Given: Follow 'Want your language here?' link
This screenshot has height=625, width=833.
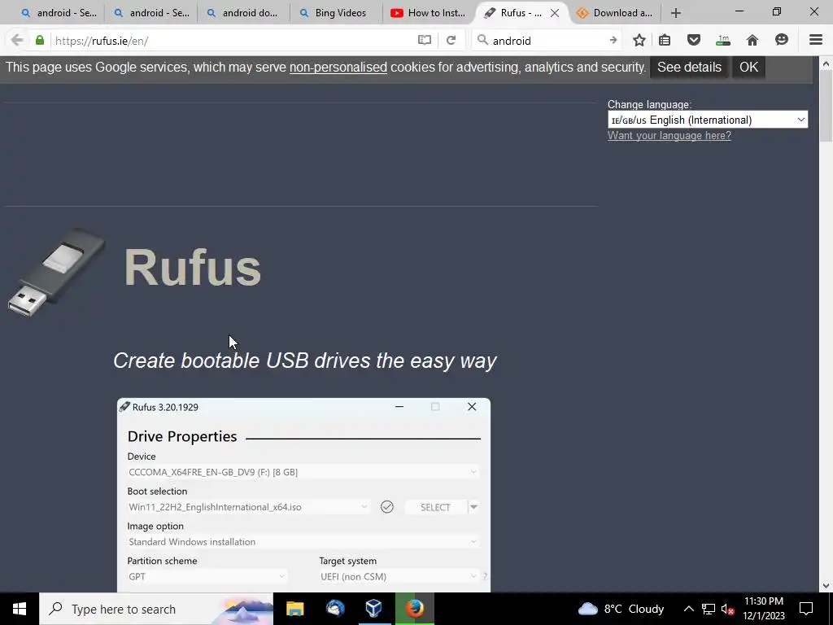Looking at the screenshot, I should coord(669,136).
